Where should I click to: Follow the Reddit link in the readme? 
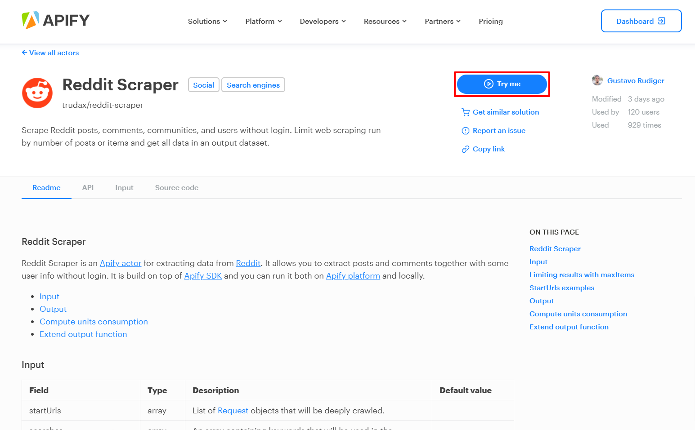click(248, 263)
